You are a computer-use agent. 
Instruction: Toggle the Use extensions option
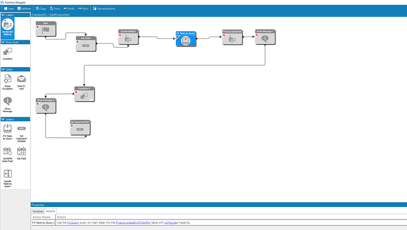point(104,9)
